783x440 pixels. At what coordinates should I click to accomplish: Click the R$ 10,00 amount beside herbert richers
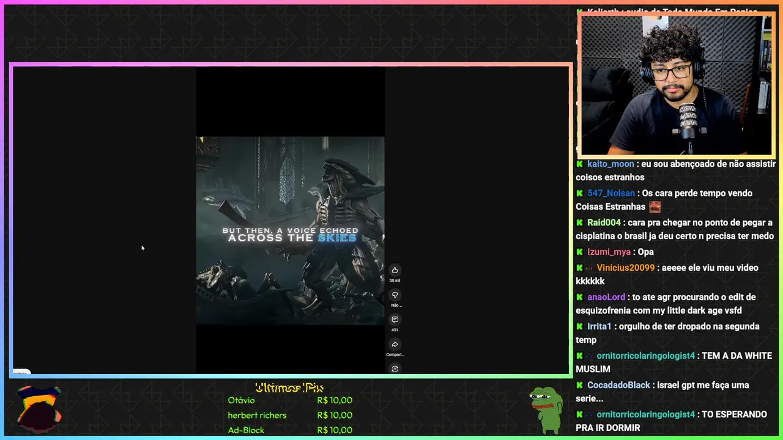pos(335,416)
